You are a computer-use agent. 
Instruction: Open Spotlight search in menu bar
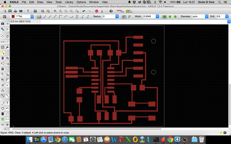(219, 2)
